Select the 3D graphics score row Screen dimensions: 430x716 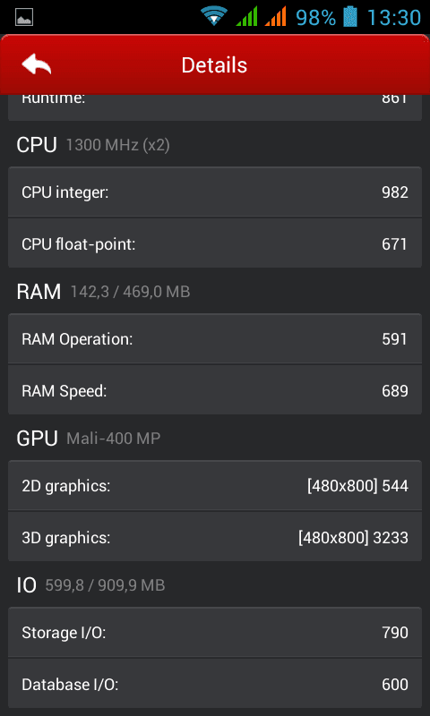click(x=215, y=538)
